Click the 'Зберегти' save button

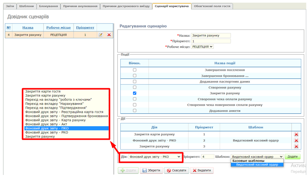click(151, 170)
